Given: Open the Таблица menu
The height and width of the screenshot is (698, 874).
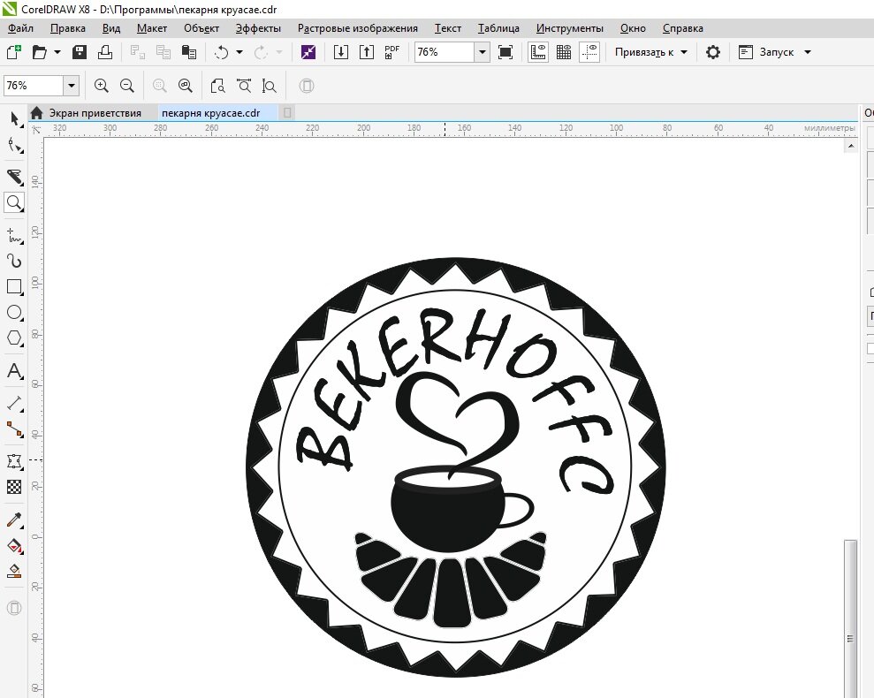Looking at the screenshot, I should pyautogui.click(x=498, y=28).
